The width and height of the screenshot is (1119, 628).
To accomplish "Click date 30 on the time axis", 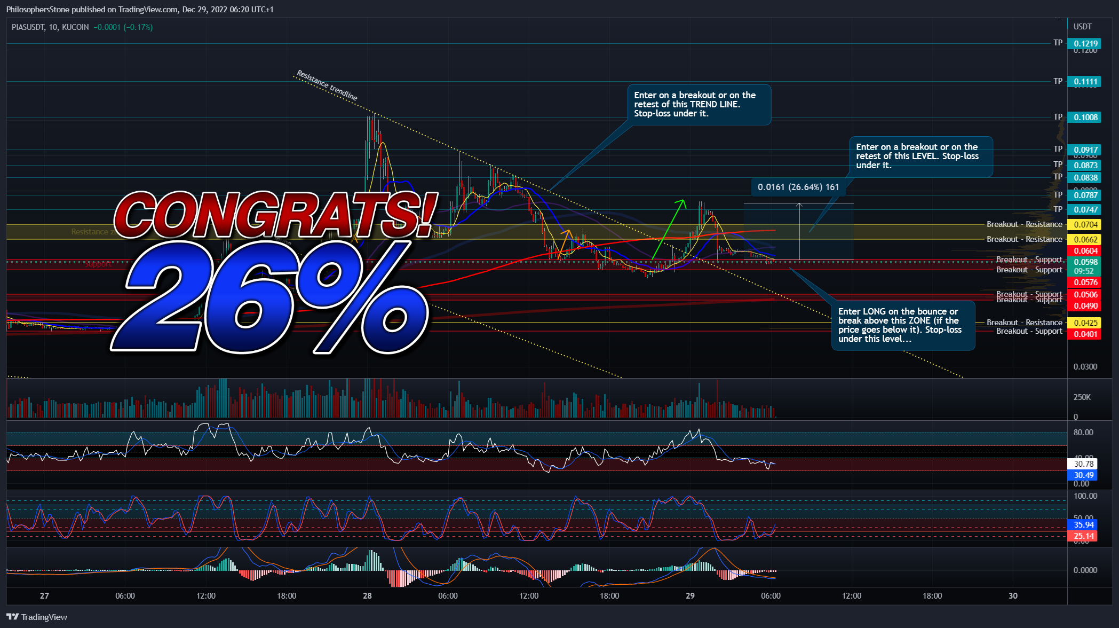I will pos(1013,596).
